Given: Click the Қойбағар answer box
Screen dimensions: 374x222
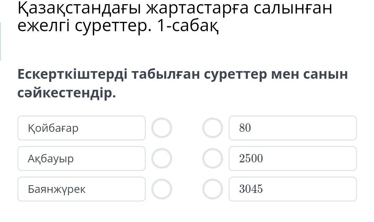Looking at the screenshot, I should coord(81,128).
